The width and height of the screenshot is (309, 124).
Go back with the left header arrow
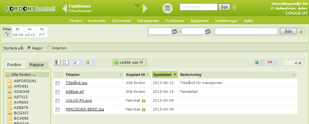[x=65, y=8]
